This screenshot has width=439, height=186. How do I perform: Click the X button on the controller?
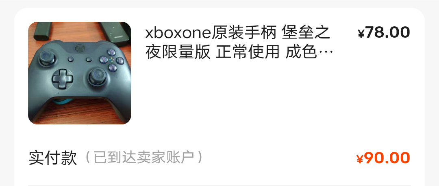pyautogui.click(x=104, y=60)
